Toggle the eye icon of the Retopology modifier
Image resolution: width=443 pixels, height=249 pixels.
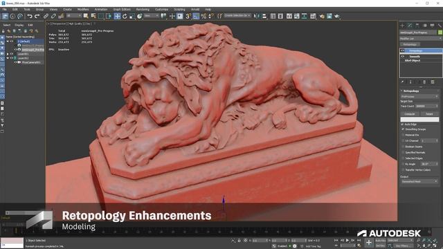pos(403,50)
